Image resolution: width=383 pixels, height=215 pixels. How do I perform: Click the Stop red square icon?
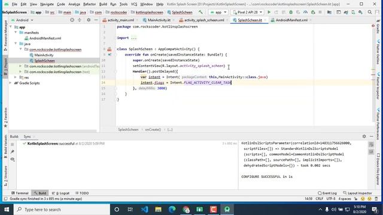[x=320, y=12]
